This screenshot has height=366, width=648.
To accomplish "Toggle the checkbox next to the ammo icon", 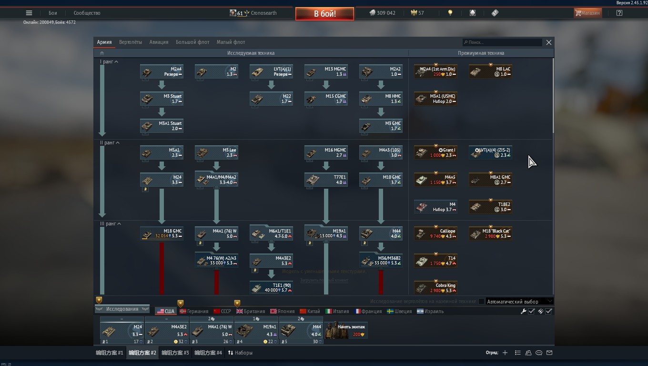I will point(548,311).
